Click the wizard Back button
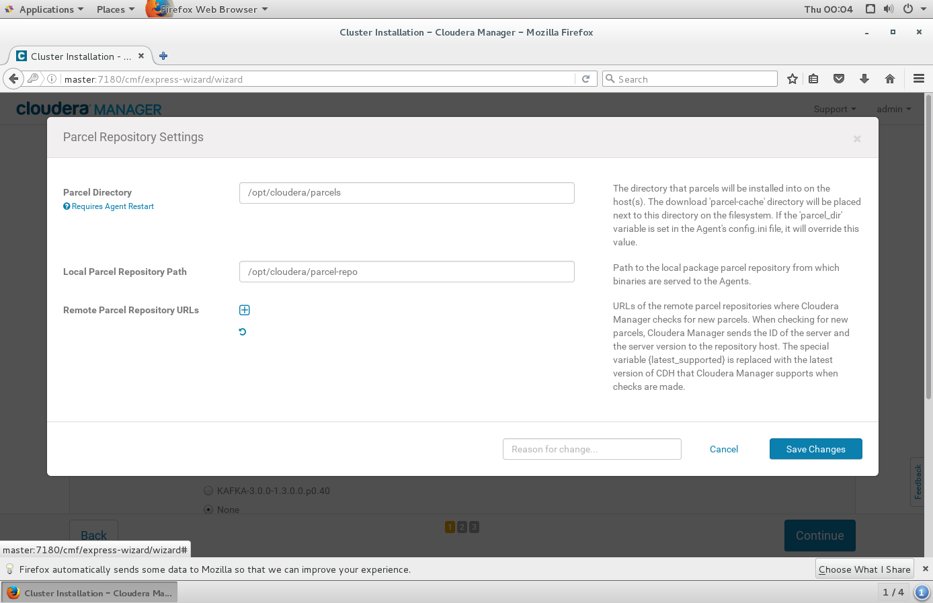Viewport: 933px width, 603px height. pyautogui.click(x=94, y=535)
